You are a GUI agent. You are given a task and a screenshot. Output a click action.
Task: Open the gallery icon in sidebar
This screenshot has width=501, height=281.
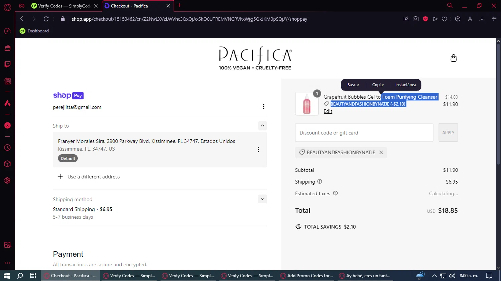coord(7,245)
